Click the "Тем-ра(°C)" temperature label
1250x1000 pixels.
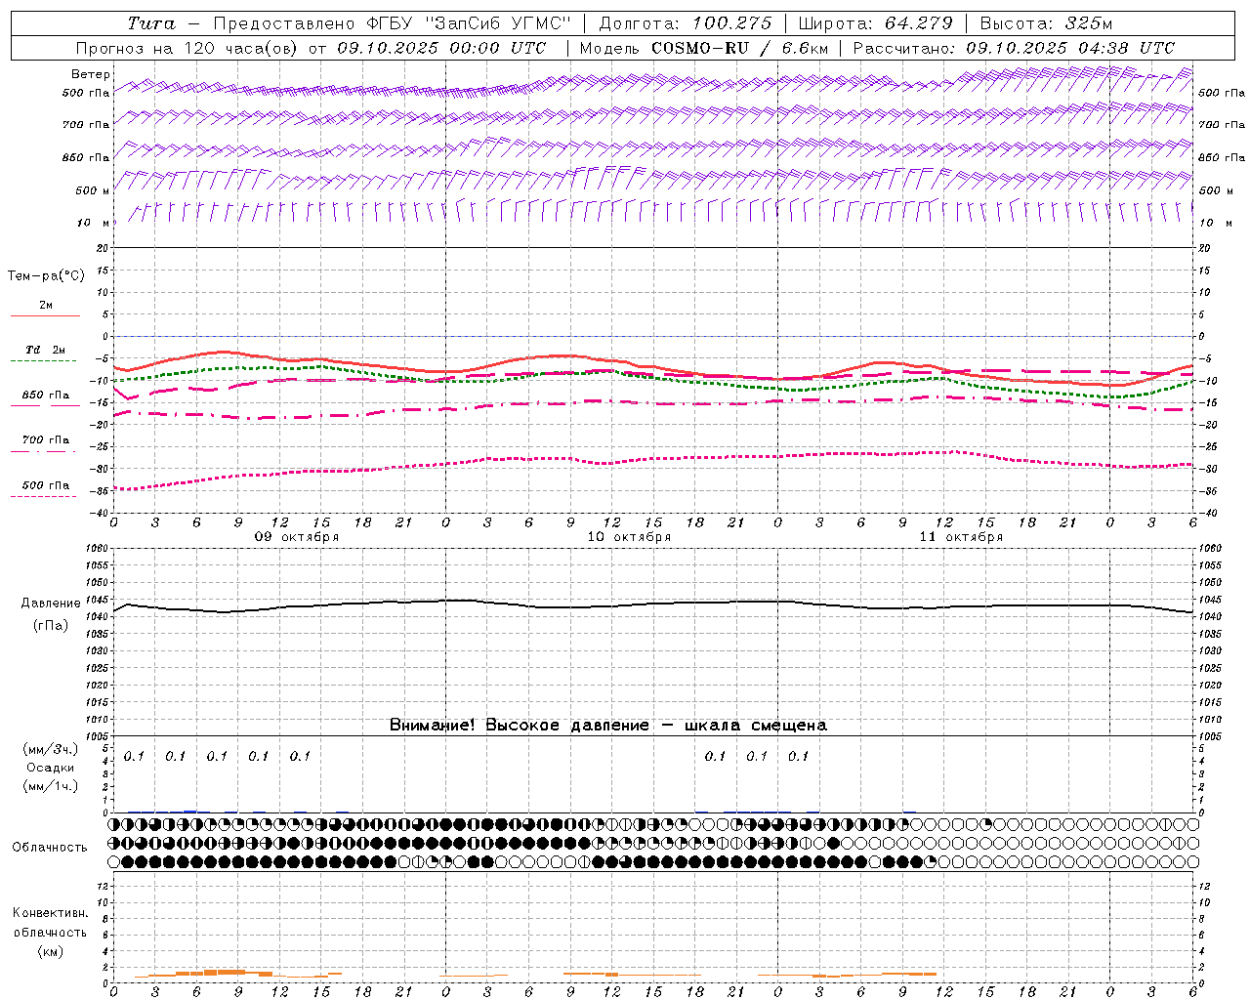coord(46,275)
